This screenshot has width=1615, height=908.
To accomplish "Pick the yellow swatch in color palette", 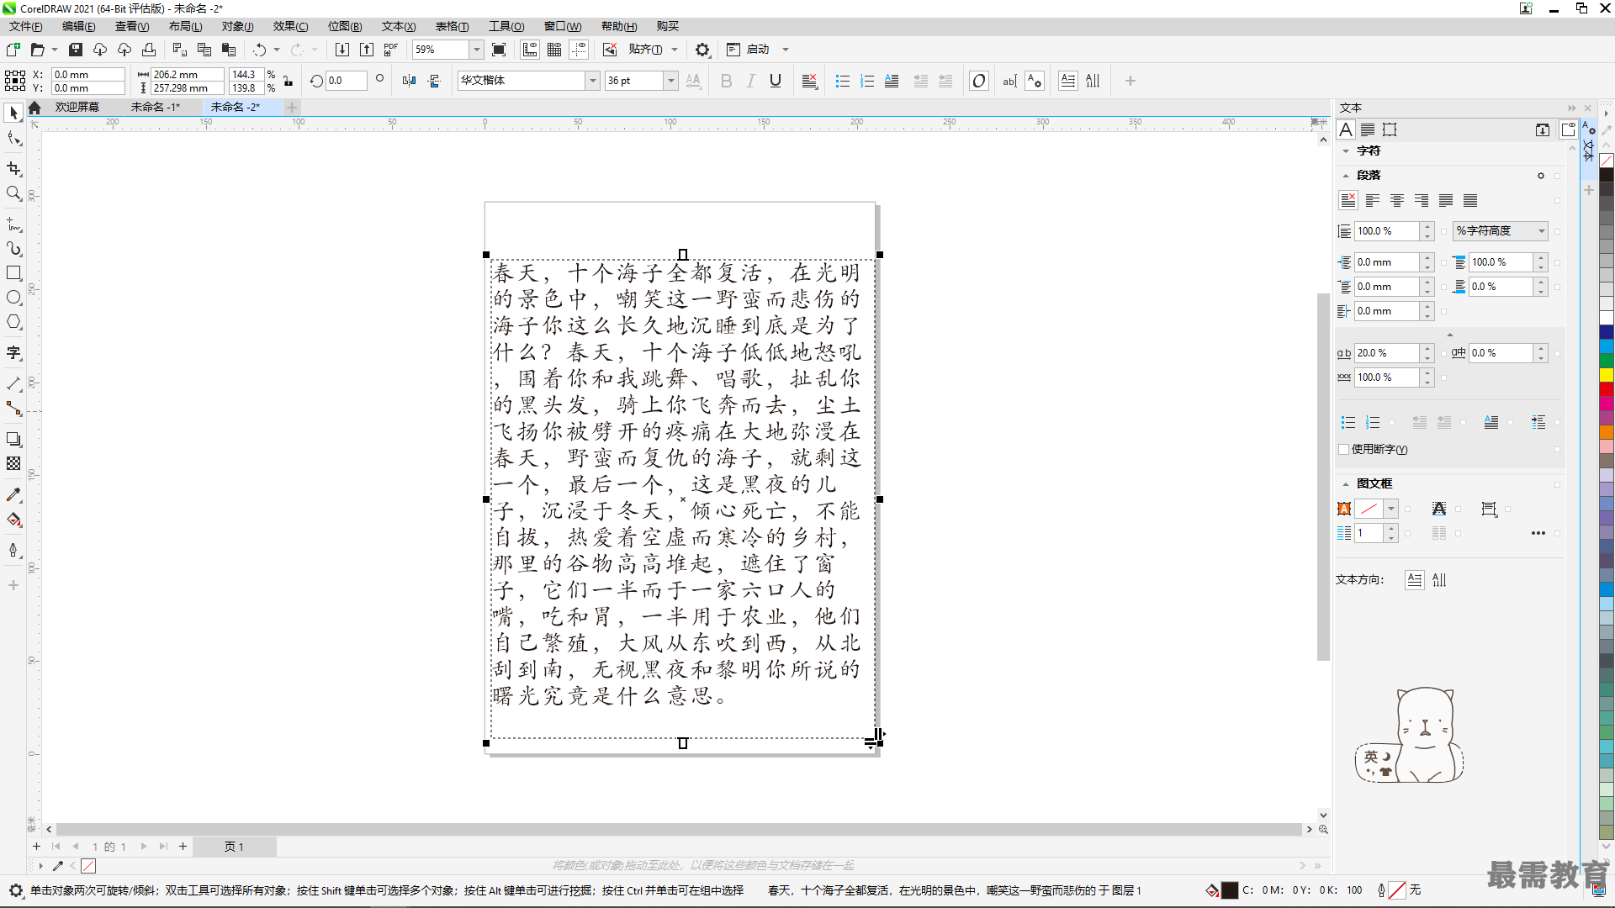I will tap(1606, 374).
